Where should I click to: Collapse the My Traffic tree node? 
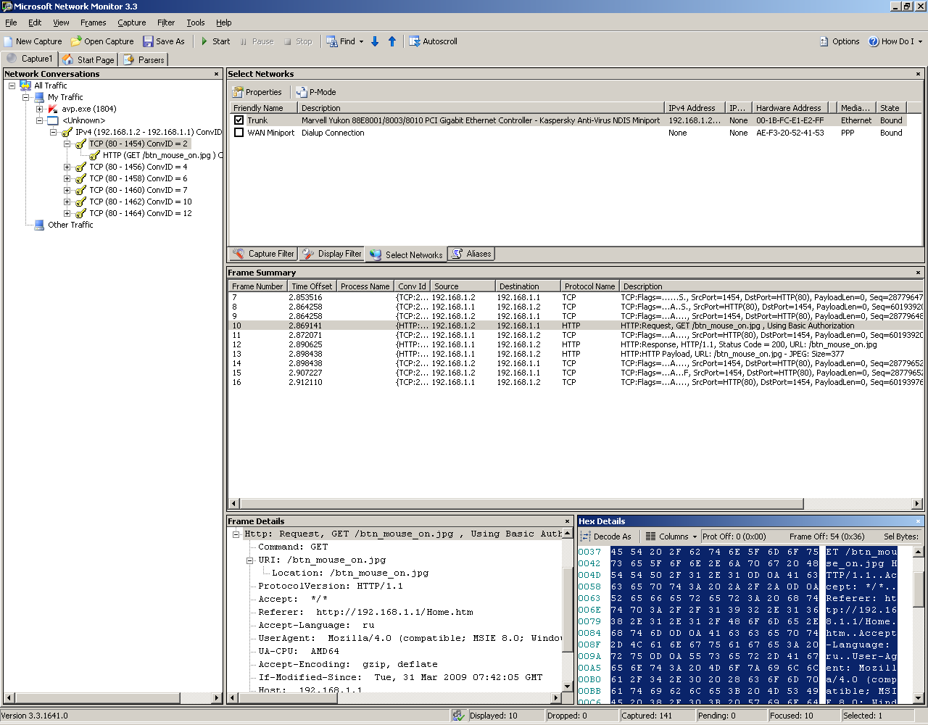(26, 97)
